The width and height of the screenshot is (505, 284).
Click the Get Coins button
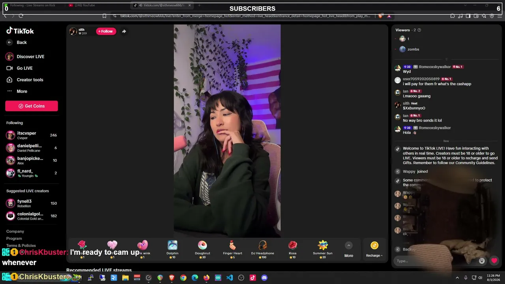pos(32,106)
